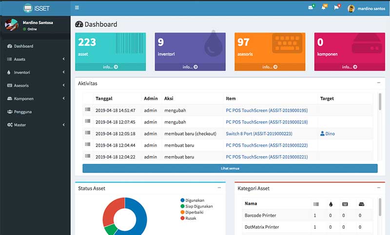Click keyboard column icon in Kategori Asset

click(345, 204)
